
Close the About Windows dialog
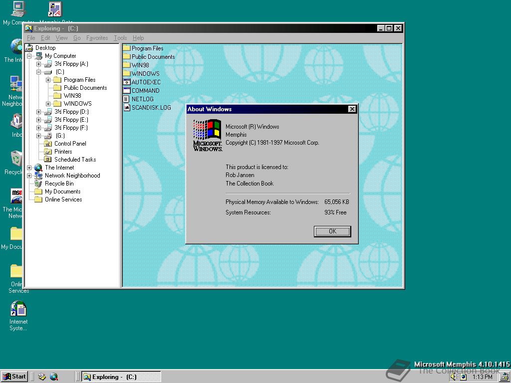352,109
